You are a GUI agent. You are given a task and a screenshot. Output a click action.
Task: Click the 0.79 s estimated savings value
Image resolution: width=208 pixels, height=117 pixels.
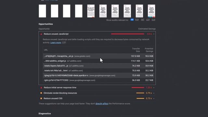(149, 93)
